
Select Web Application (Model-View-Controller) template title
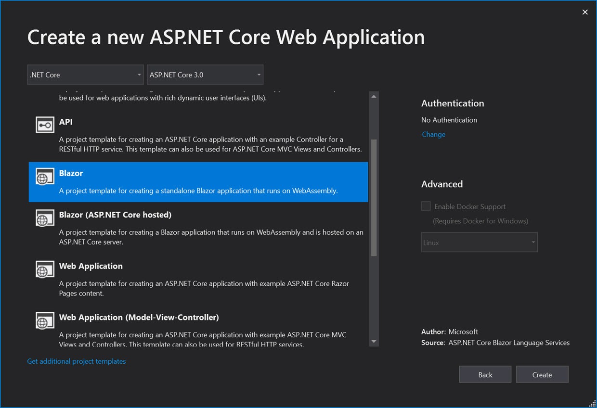[x=139, y=318]
